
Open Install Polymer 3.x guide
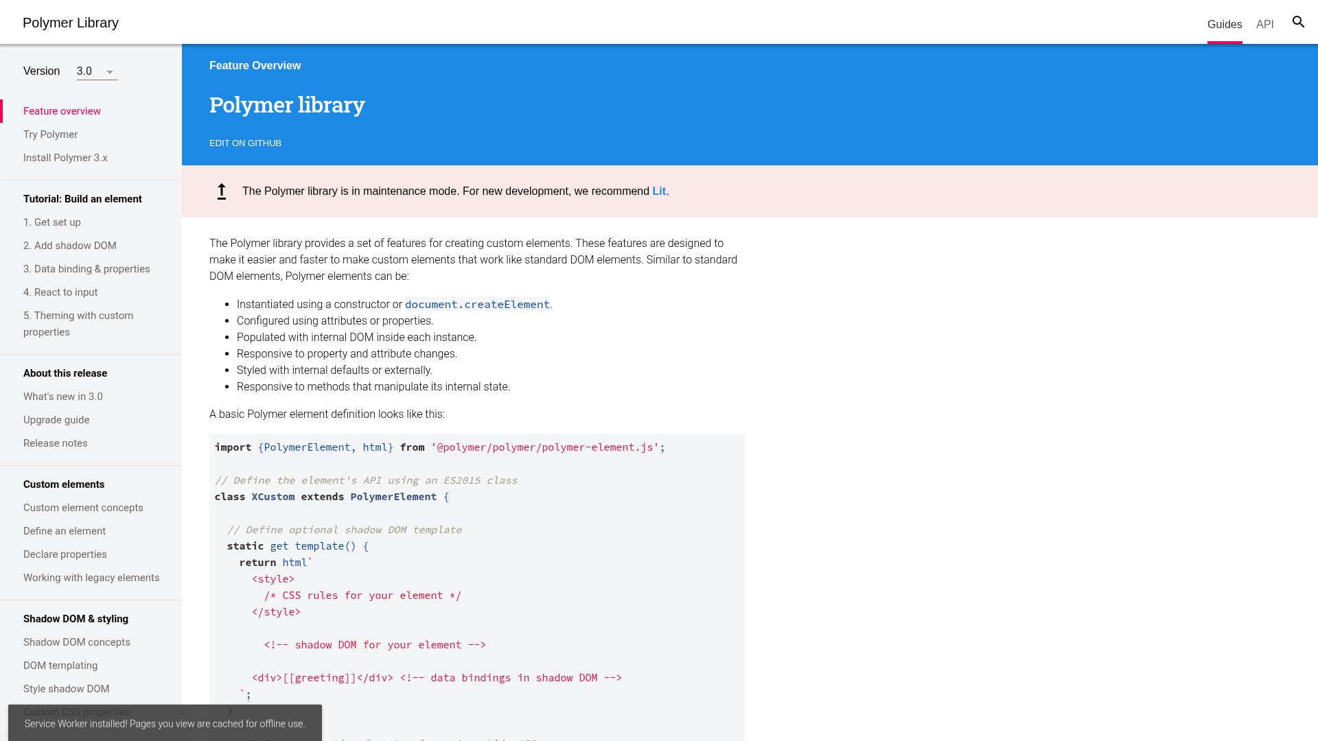65,158
